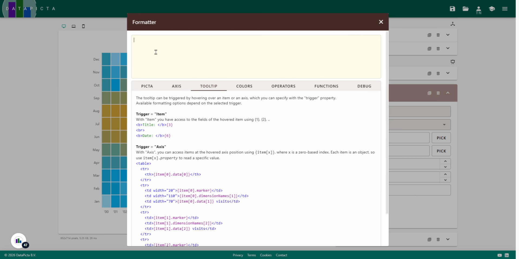Delete the third right-panel row
Viewport: 519px width, 259px height.
pyautogui.click(x=438, y=74)
